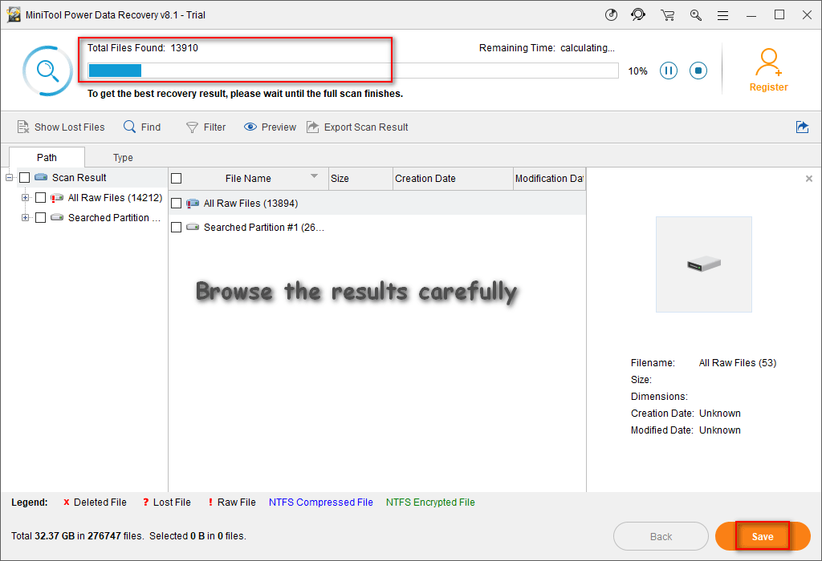Switch to the Path tab
The height and width of the screenshot is (561, 822).
pyautogui.click(x=47, y=158)
